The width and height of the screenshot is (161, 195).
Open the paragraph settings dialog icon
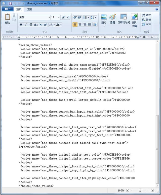tap(95, 24)
